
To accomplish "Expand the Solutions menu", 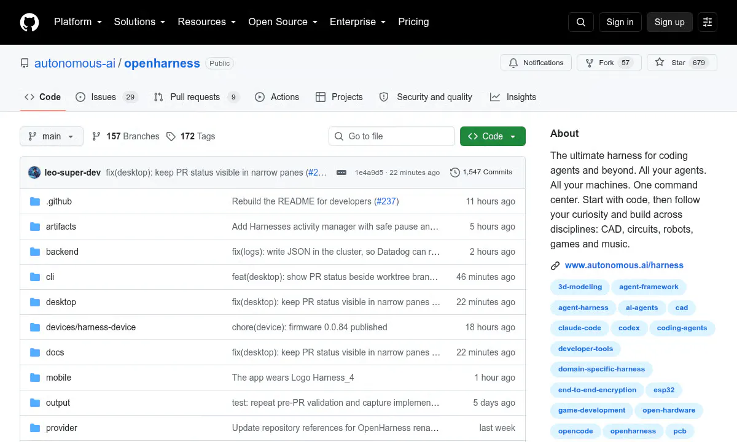I will point(140,22).
